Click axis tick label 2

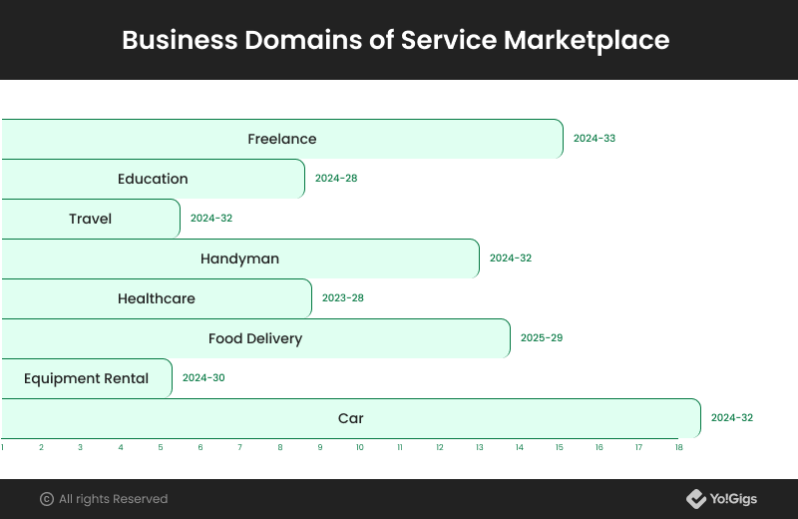[41, 447]
